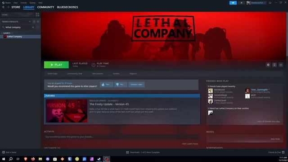This screenshot has width=288, height=162.
Task: View all friends who play
Action: (269, 121)
